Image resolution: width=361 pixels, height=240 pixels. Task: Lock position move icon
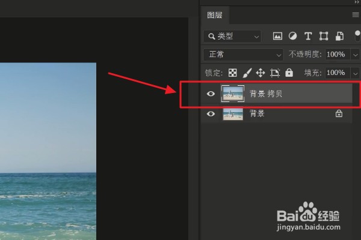pos(261,73)
